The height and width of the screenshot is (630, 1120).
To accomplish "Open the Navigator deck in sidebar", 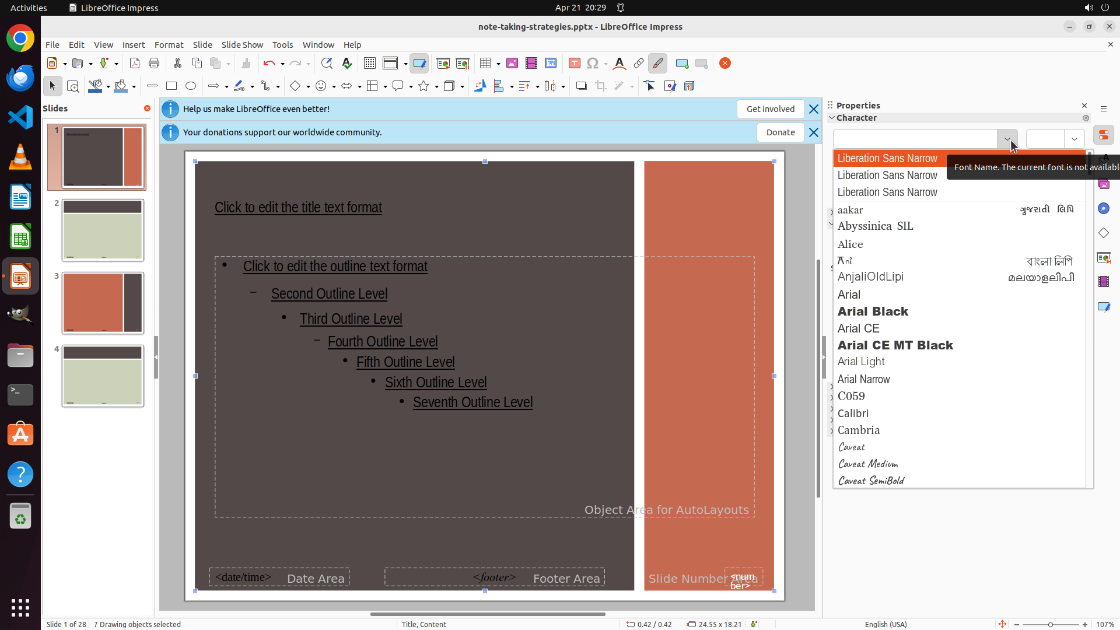I will click(1103, 209).
